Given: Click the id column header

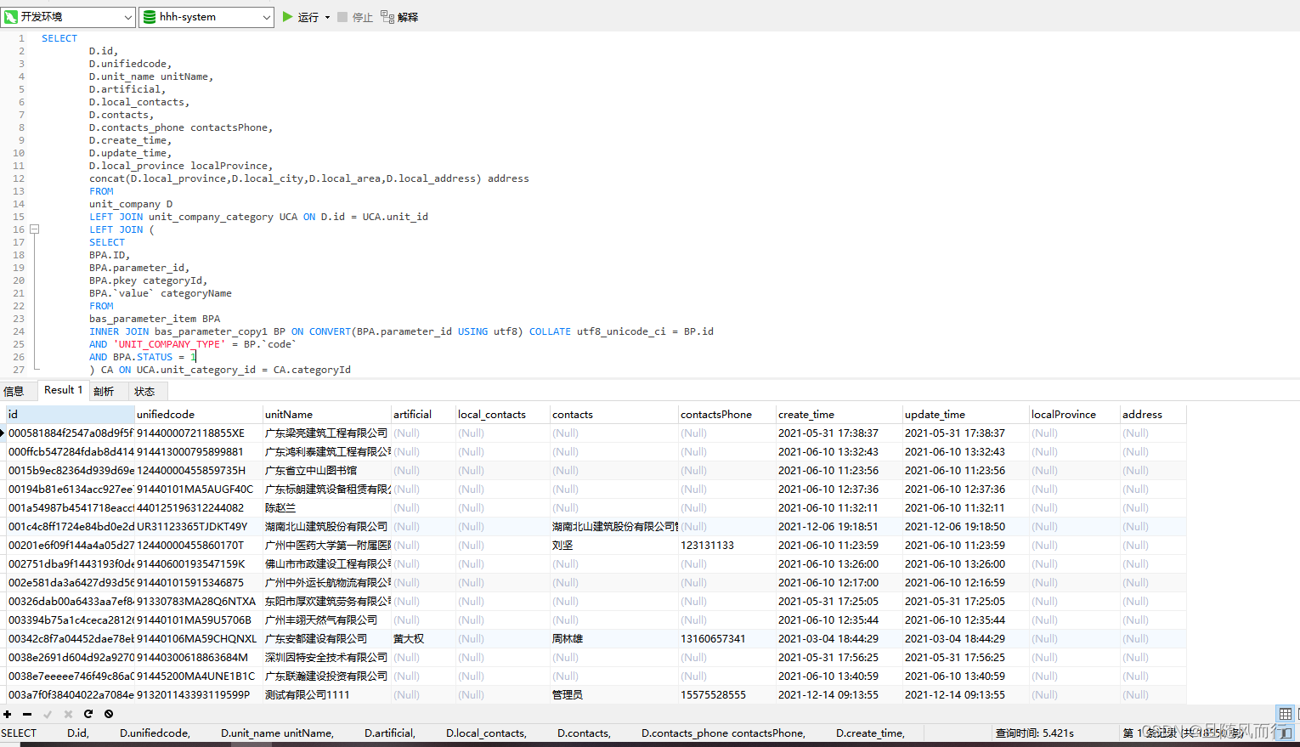Looking at the screenshot, I should point(71,415).
